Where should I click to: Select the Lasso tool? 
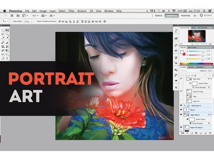click(x=3, y=34)
